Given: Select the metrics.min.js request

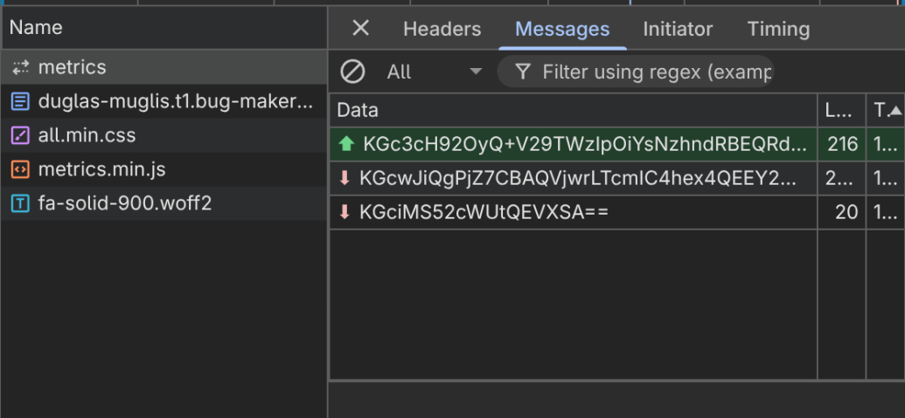Looking at the screenshot, I should pyautogui.click(x=164, y=169).
